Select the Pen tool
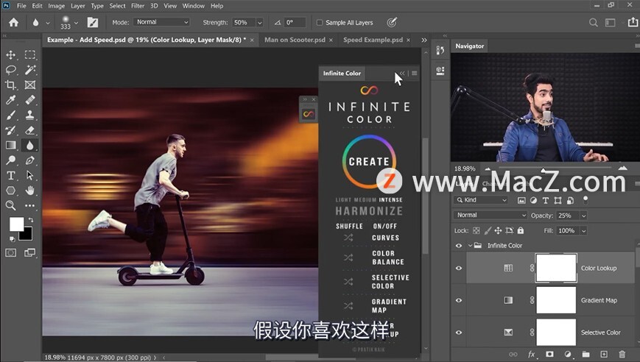This screenshot has height=362, width=640. pyautogui.click(x=29, y=160)
